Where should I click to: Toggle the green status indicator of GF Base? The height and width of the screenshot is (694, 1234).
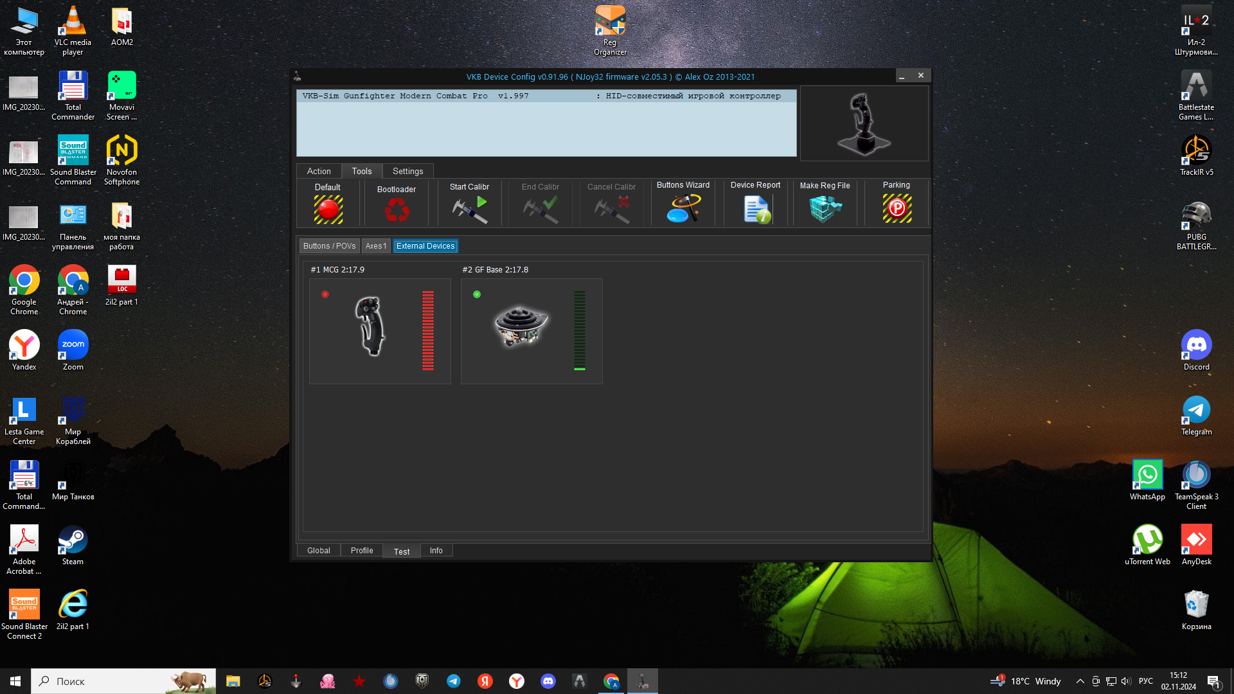(x=477, y=294)
